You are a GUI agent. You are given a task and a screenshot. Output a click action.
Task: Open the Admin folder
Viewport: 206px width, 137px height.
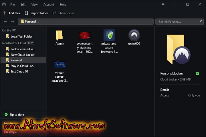(x=60, y=35)
